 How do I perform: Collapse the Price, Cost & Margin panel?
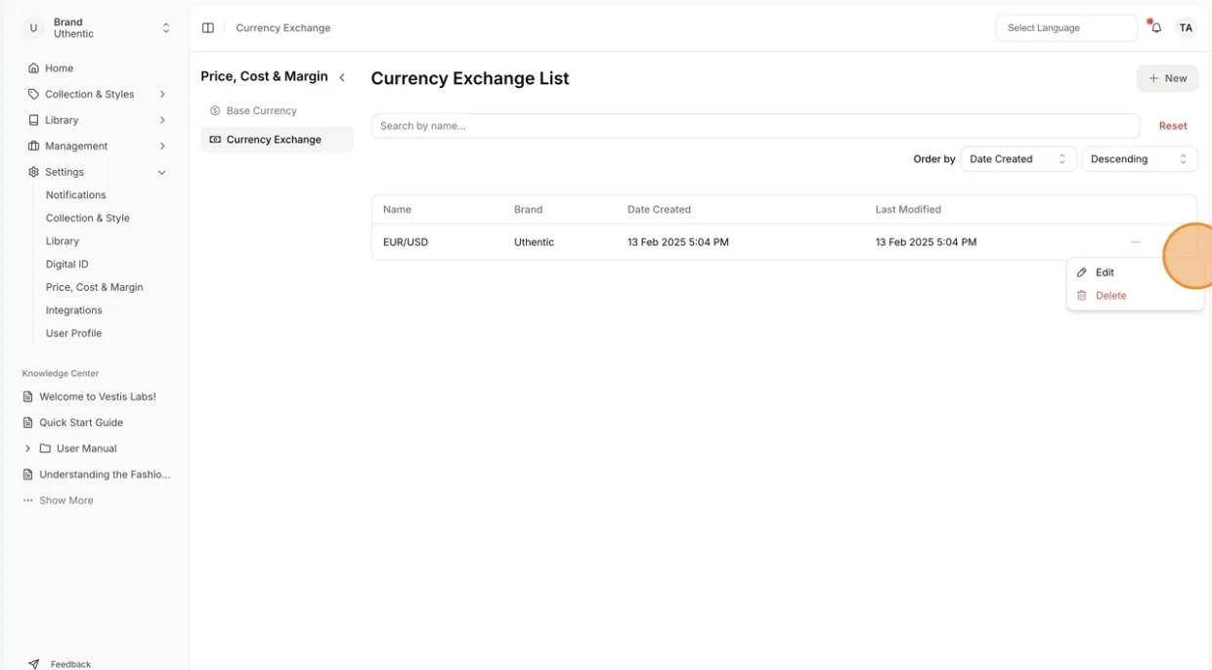[x=342, y=77]
